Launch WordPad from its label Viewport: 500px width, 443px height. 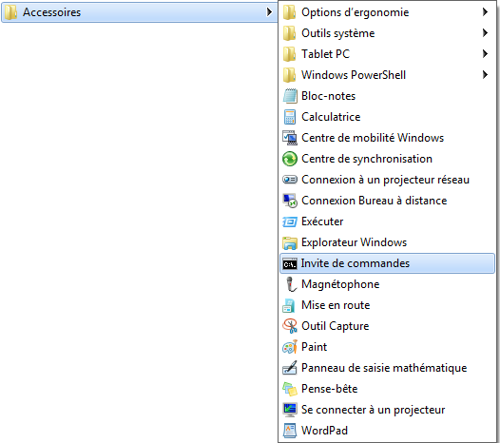click(x=324, y=431)
